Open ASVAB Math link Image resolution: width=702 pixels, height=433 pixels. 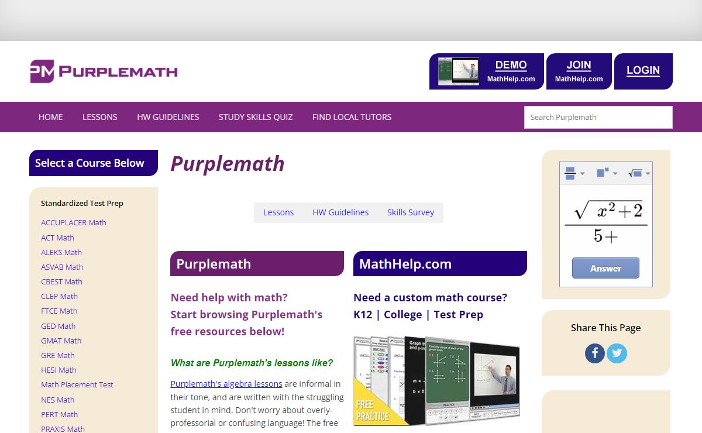click(x=62, y=267)
